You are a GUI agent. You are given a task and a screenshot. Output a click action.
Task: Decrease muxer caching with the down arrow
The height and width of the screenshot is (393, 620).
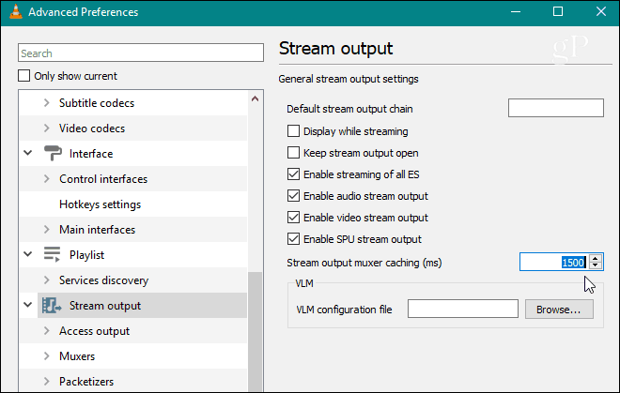click(x=595, y=265)
